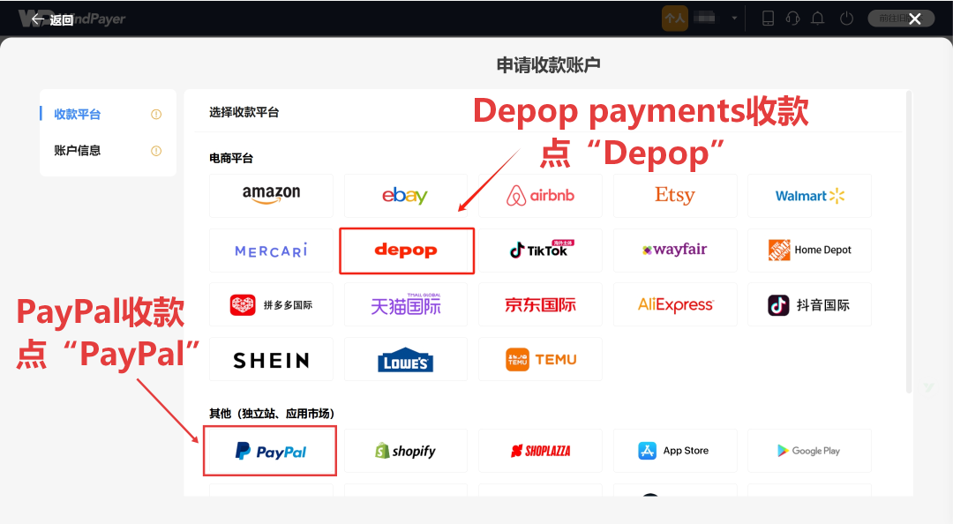Click the 电商平台 section heading

231,158
